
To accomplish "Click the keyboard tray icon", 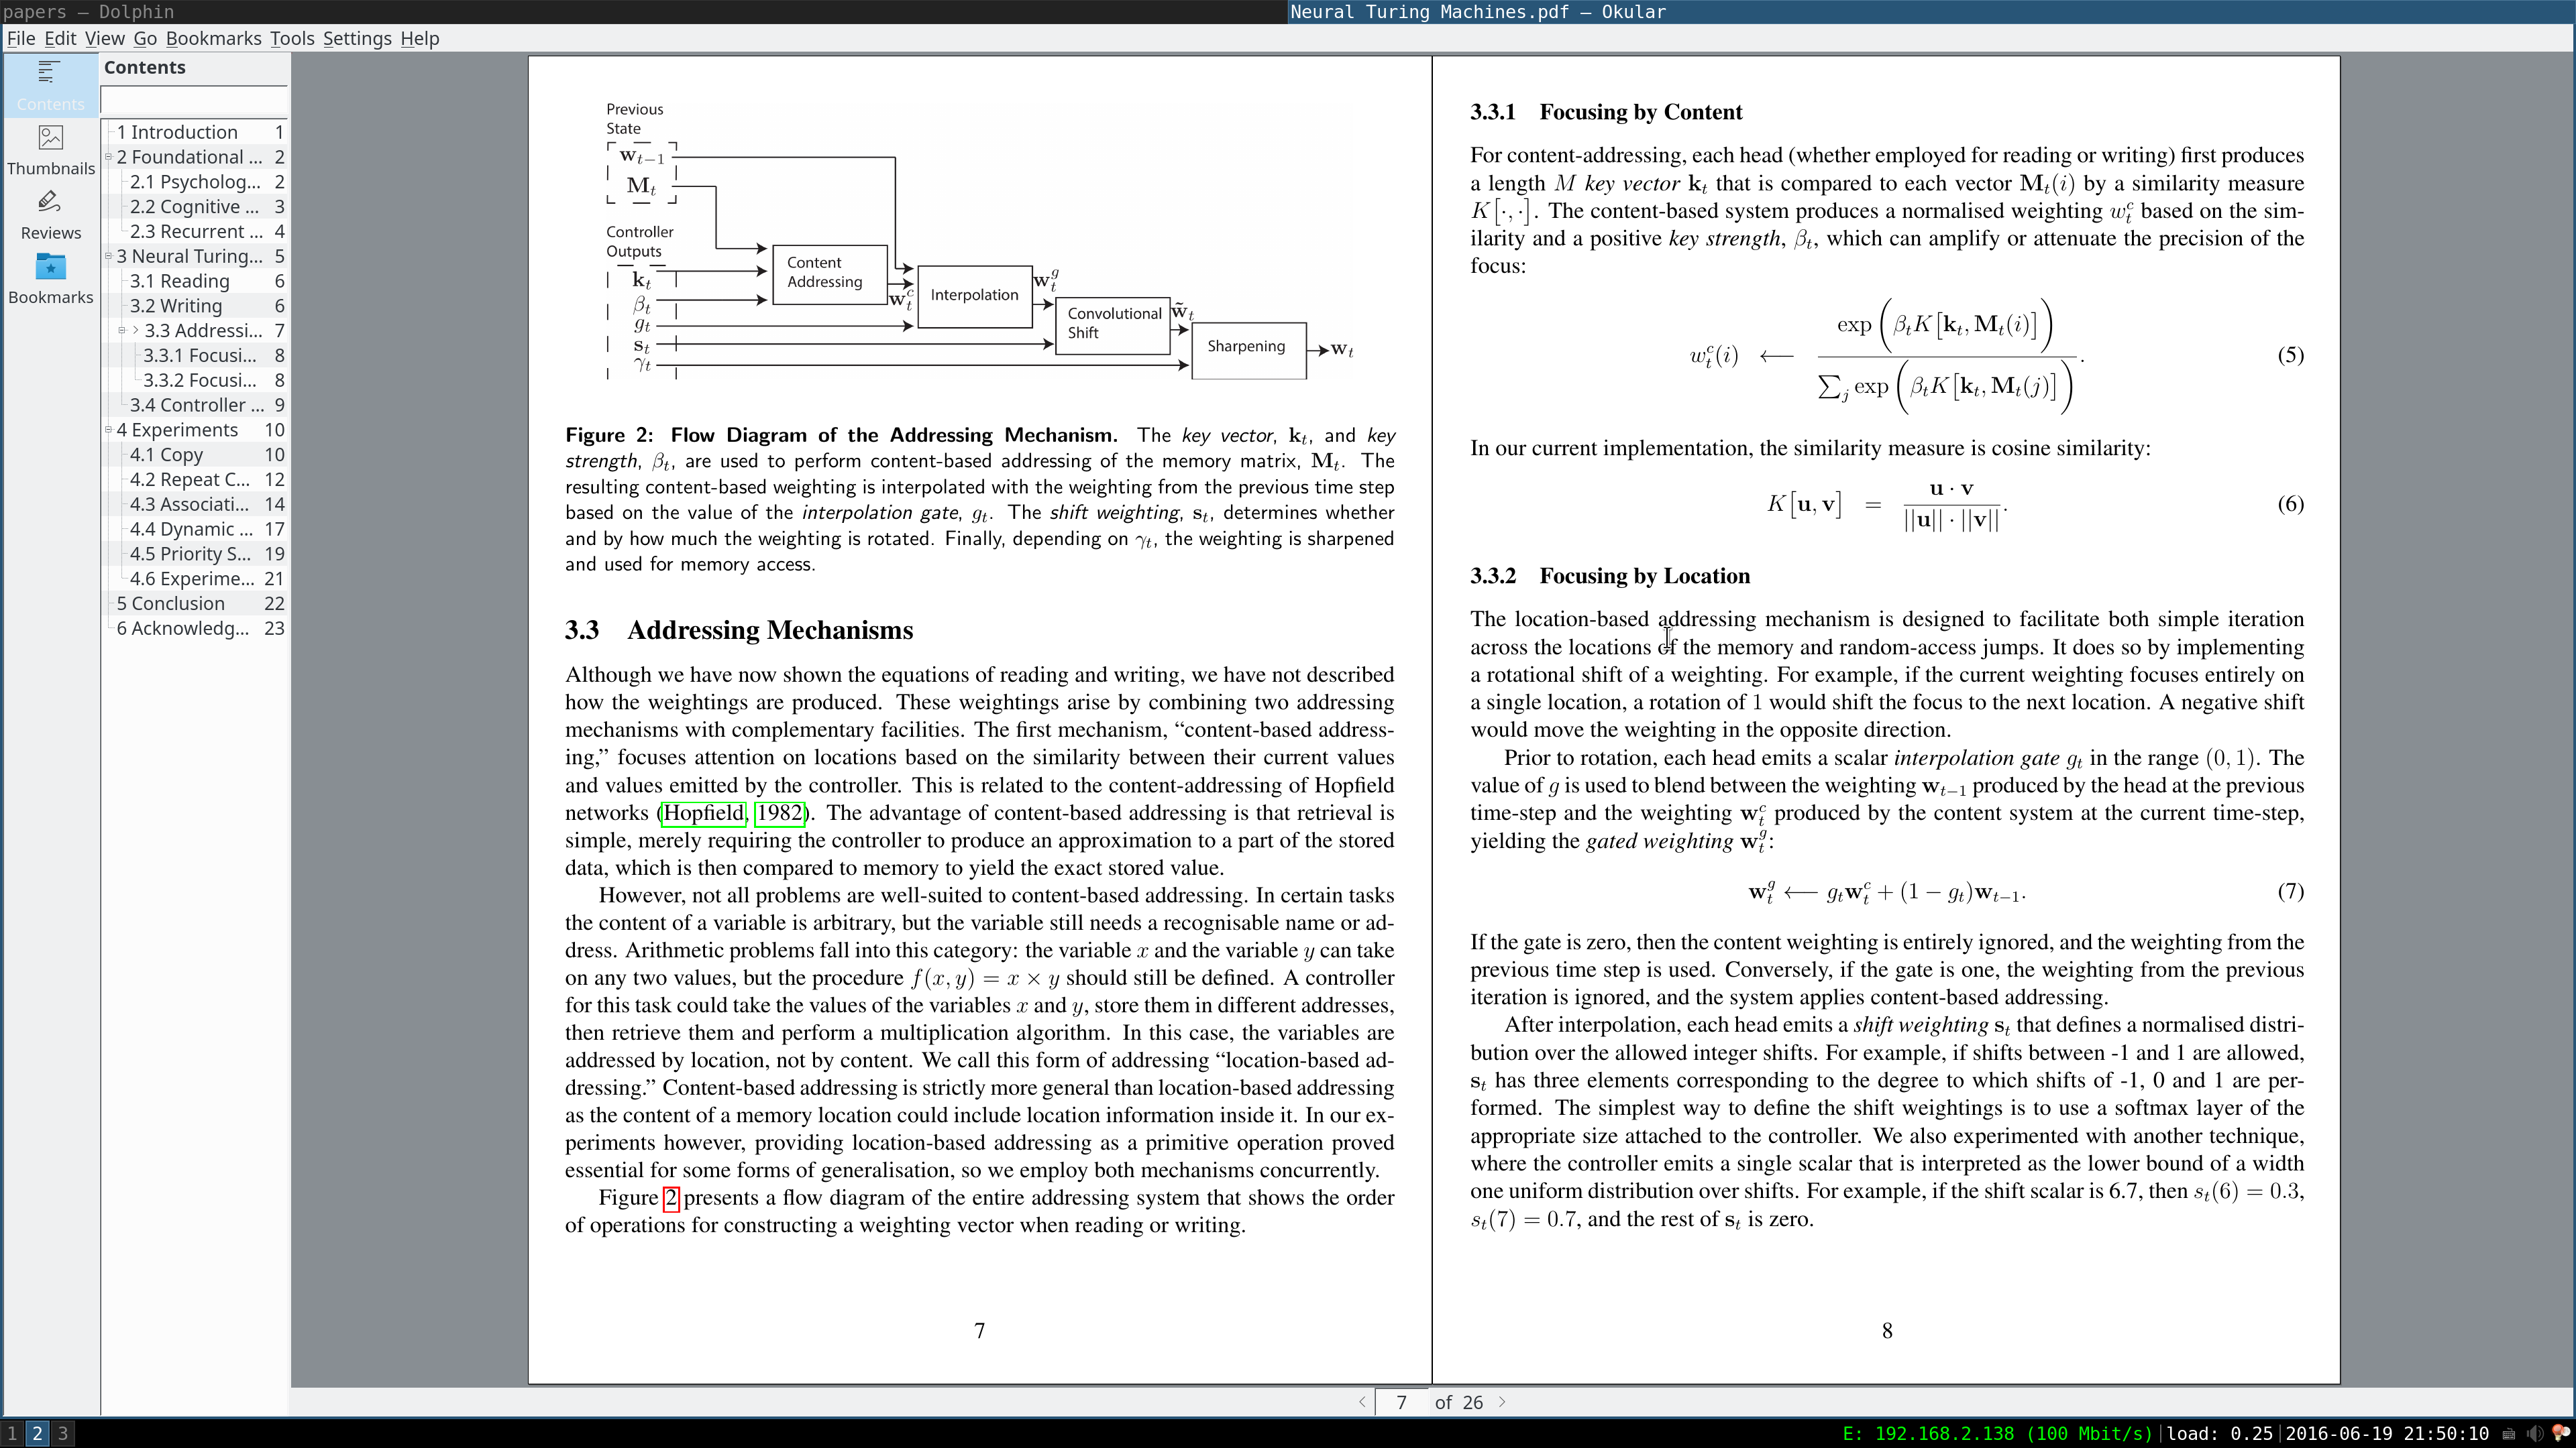I will pyautogui.click(x=2509, y=1434).
